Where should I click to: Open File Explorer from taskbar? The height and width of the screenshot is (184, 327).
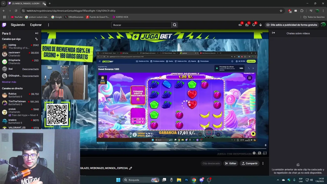click(179, 180)
